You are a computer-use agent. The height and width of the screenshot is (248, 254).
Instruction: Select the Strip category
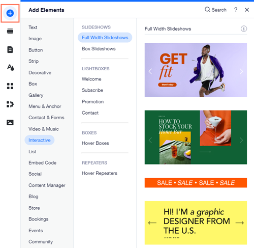tap(34, 61)
